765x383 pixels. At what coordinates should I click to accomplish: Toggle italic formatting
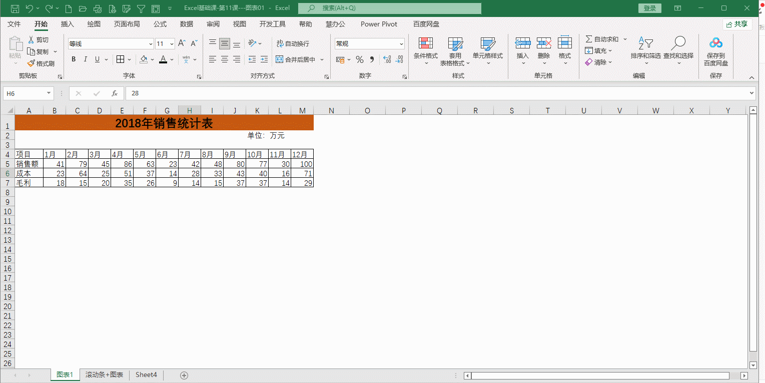click(x=86, y=59)
